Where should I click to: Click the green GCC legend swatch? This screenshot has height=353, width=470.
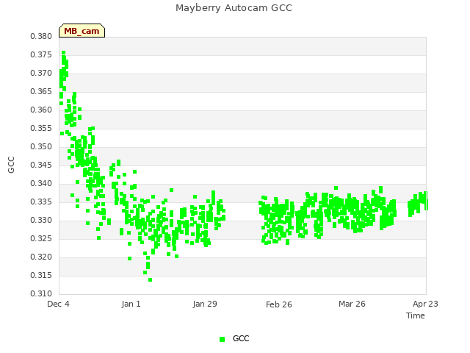[222, 339]
